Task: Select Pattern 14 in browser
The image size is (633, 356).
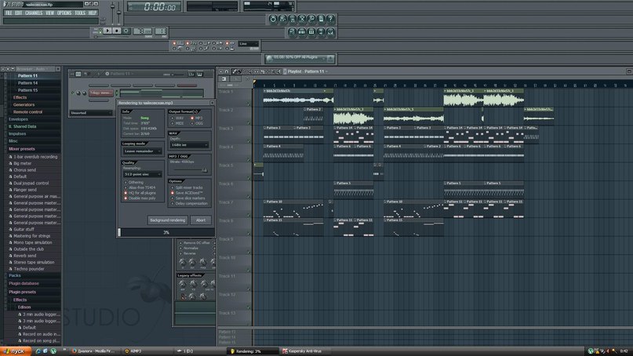Action: 27,83
